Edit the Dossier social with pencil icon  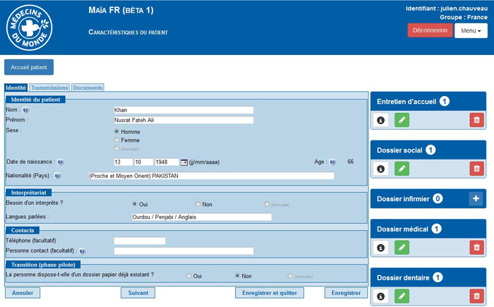pos(402,169)
